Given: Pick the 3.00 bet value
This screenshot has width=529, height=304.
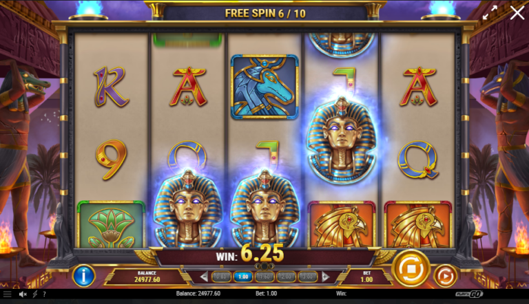Looking at the screenshot, I should point(308,276).
